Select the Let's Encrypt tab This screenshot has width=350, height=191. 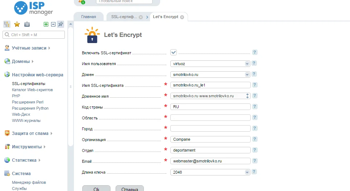click(166, 17)
